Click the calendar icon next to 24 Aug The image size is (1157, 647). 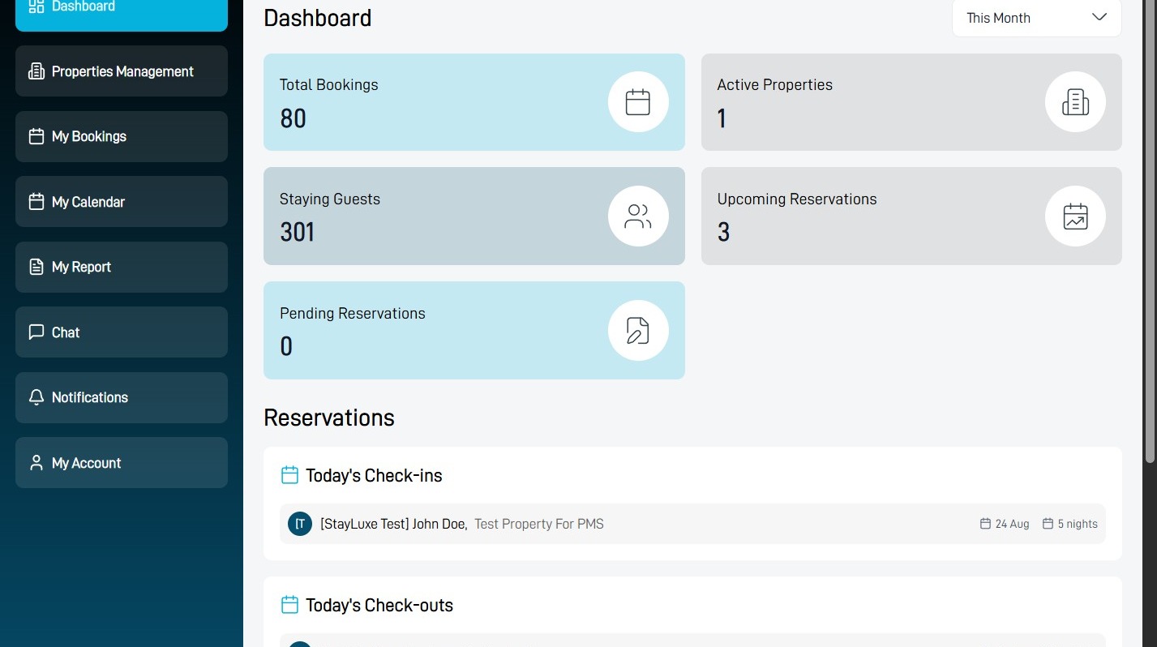click(985, 524)
